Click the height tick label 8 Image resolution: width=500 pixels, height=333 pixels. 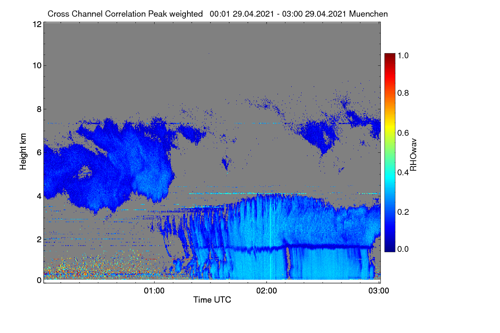click(x=38, y=109)
